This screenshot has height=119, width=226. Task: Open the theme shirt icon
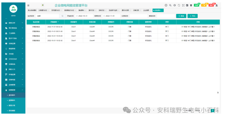[x=191, y=5]
